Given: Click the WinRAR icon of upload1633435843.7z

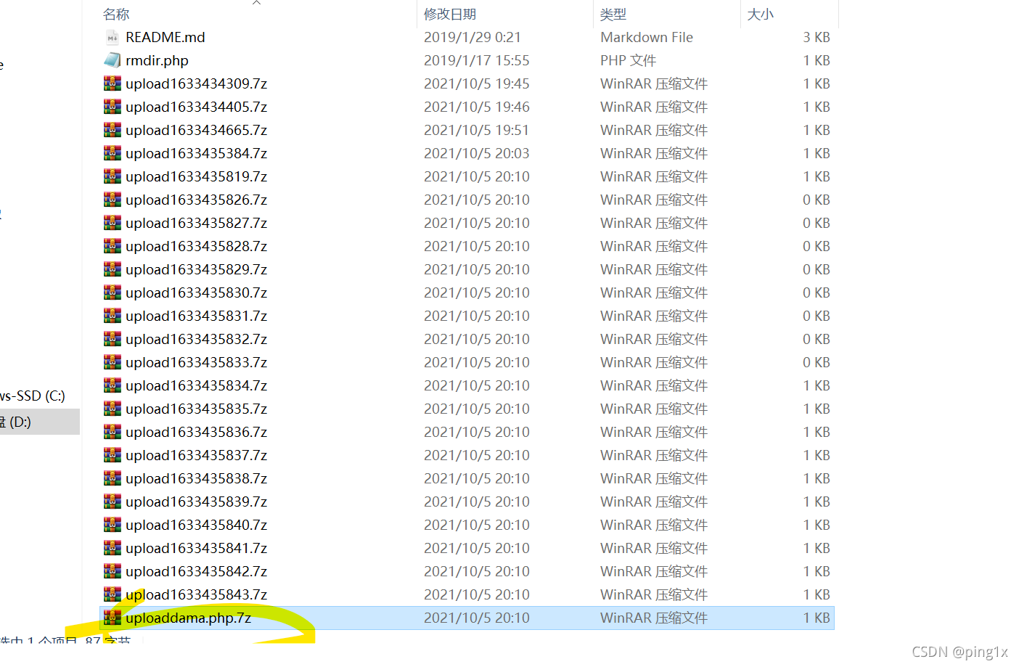Looking at the screenshot, I should (112, 594).
